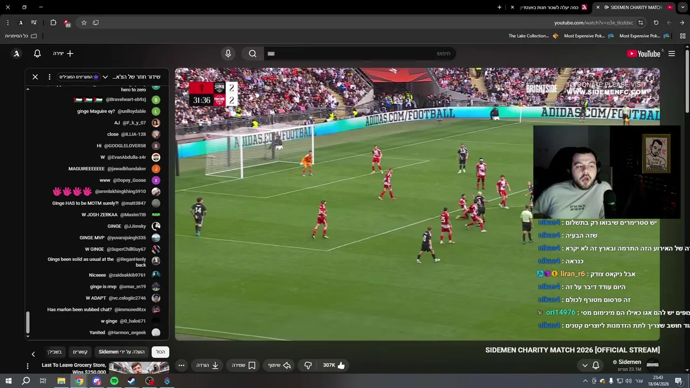Click the Share (שיתוף) button

(280, 365)
